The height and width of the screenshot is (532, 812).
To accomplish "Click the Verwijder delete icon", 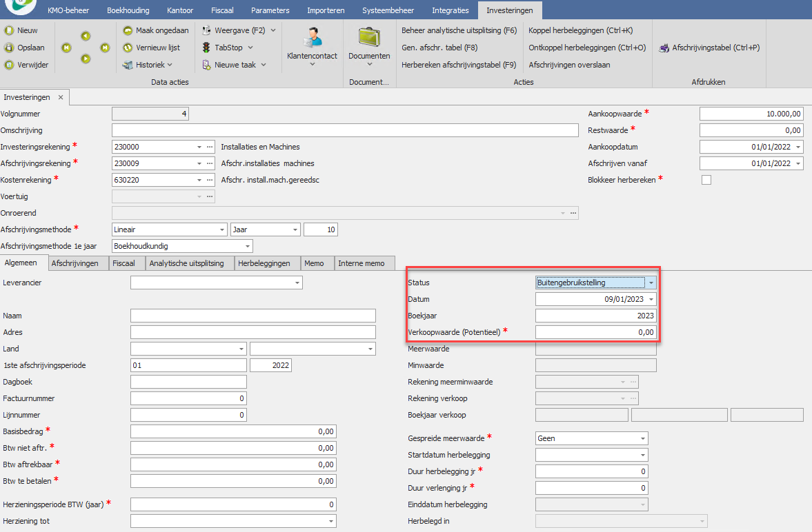I will [x=9, y=65].
